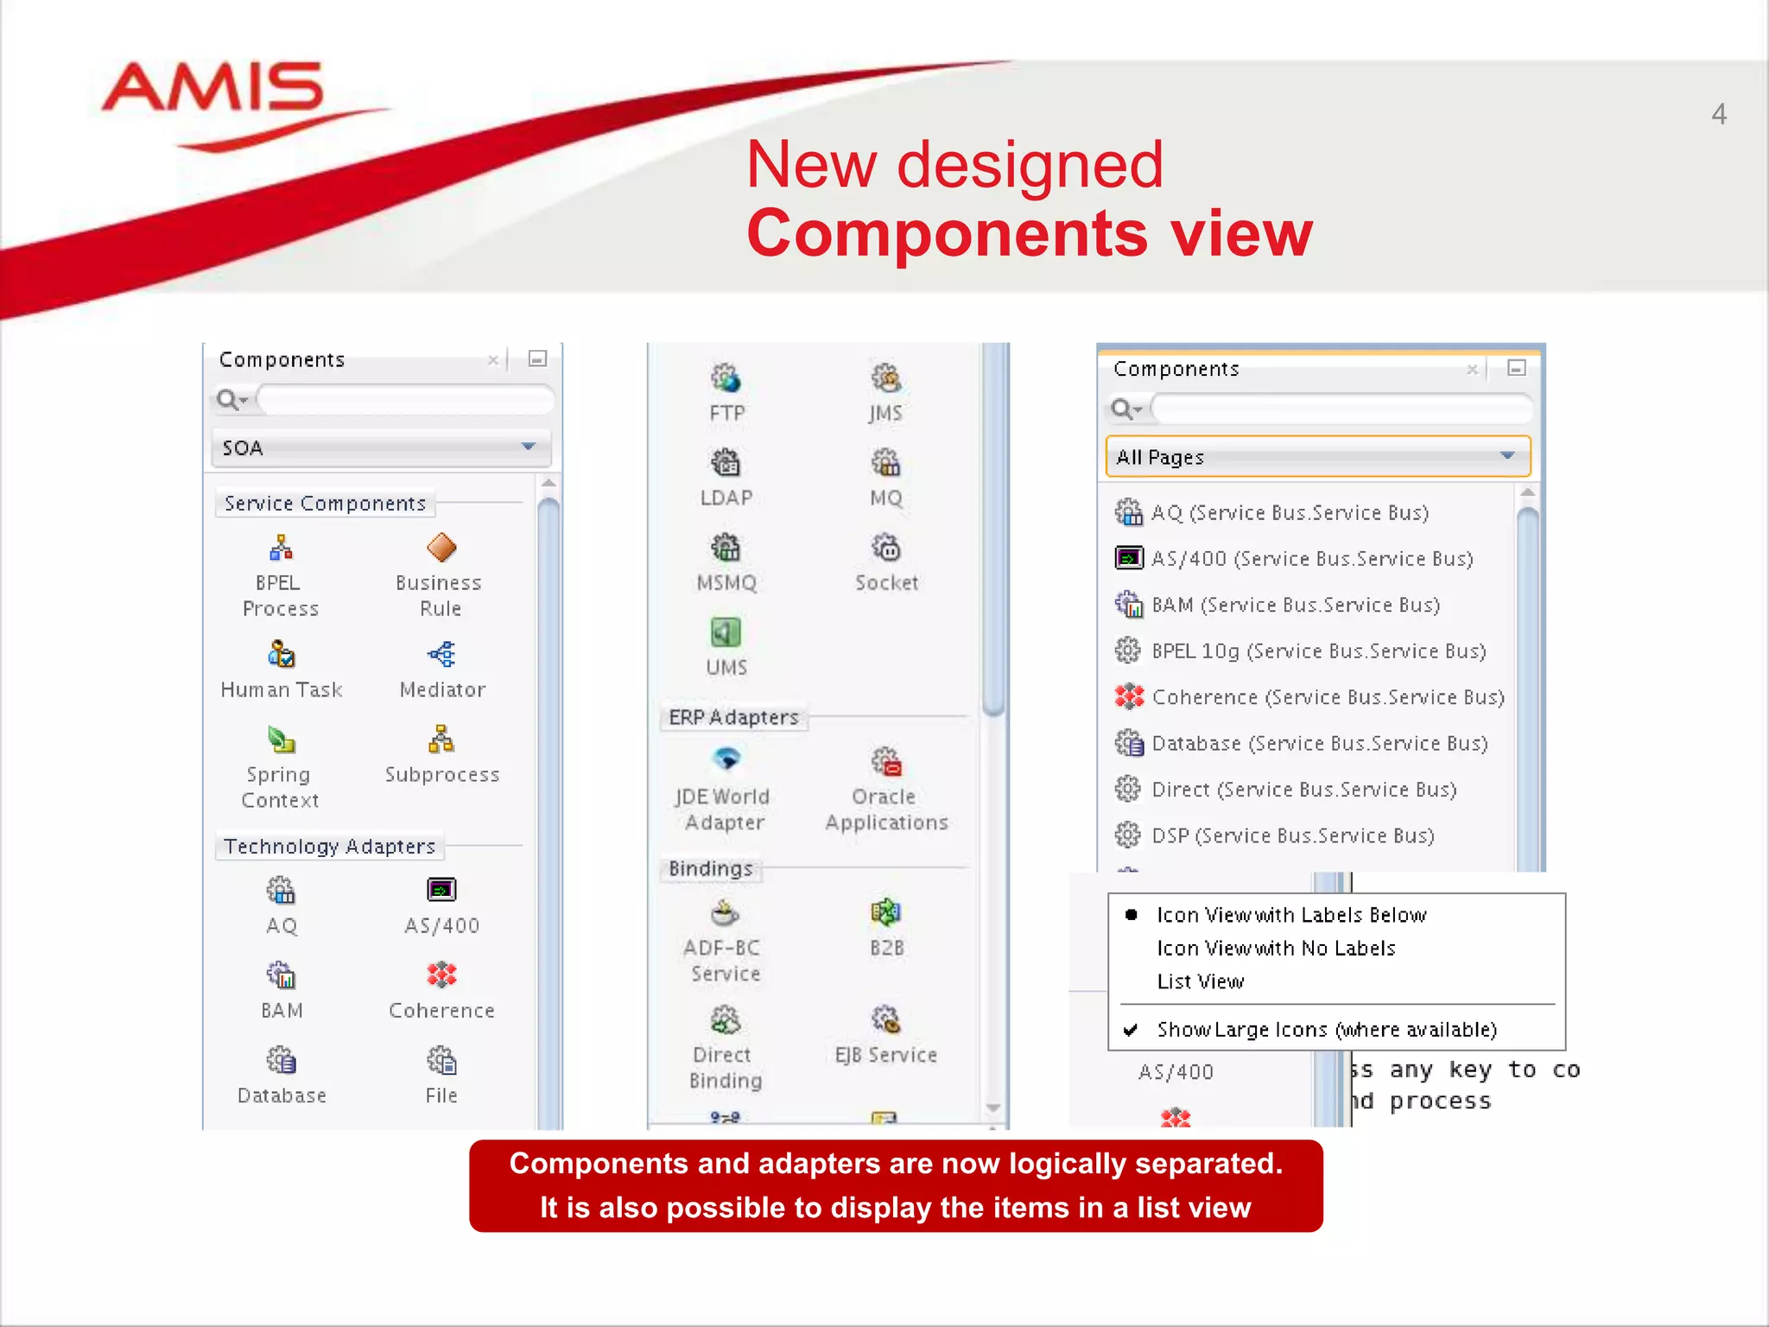Select the Direct Binding icon
1769x1327 pixels.
pos(726,1020)
